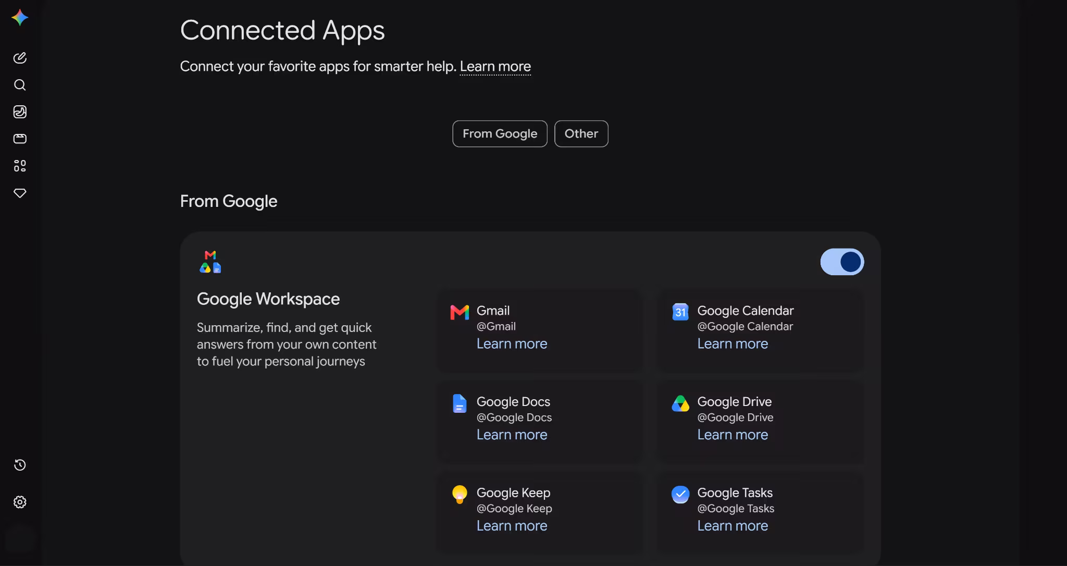Click the Google Tasks checkmark icon
1067x566 pixels.
click(x=680, y=494)
